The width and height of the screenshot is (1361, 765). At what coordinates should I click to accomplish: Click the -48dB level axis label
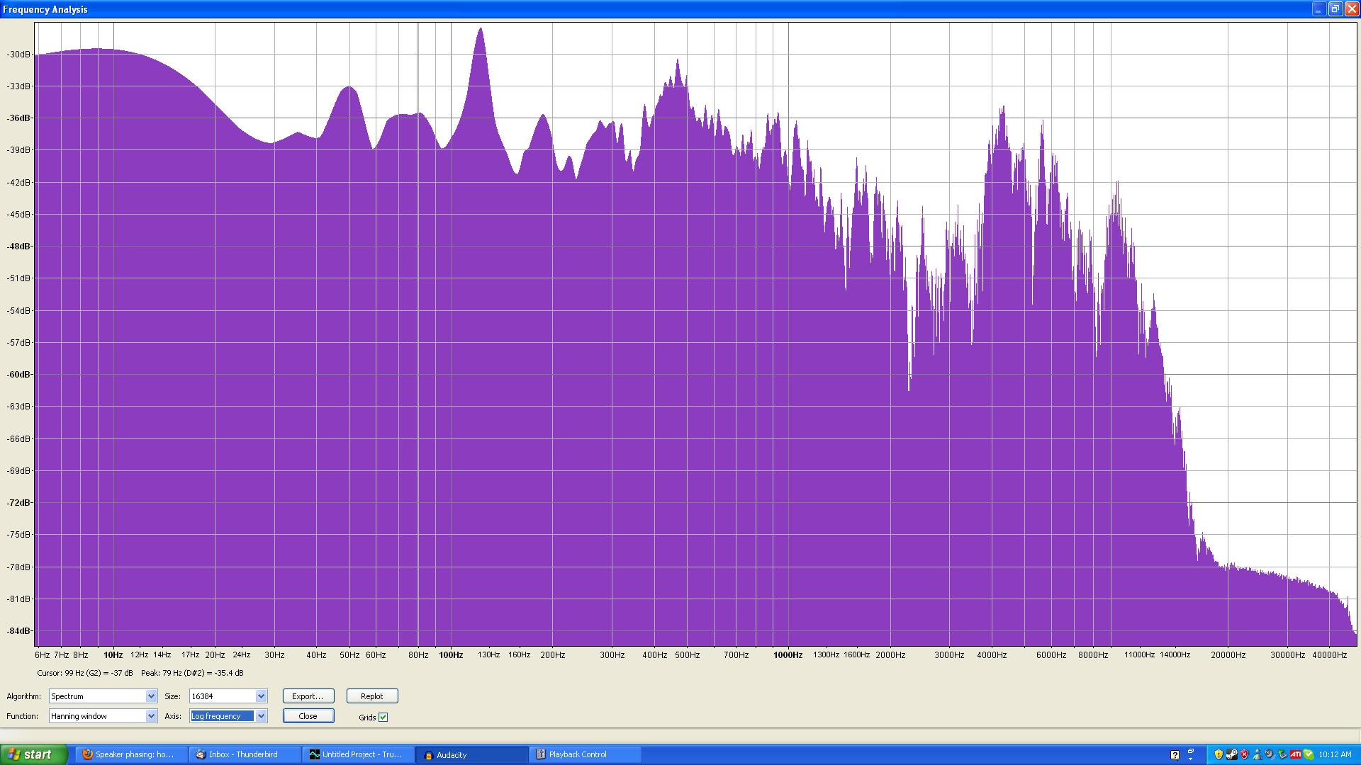[18, 246]
